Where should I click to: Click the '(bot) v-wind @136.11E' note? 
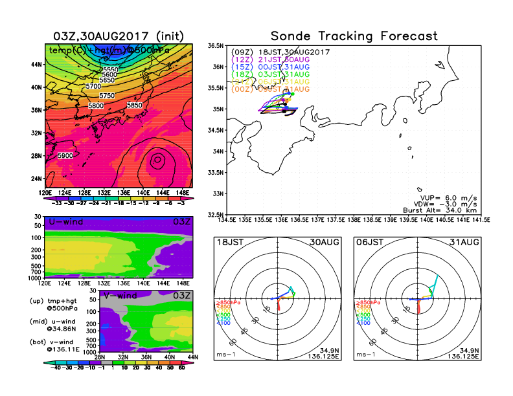coord(54,346)
